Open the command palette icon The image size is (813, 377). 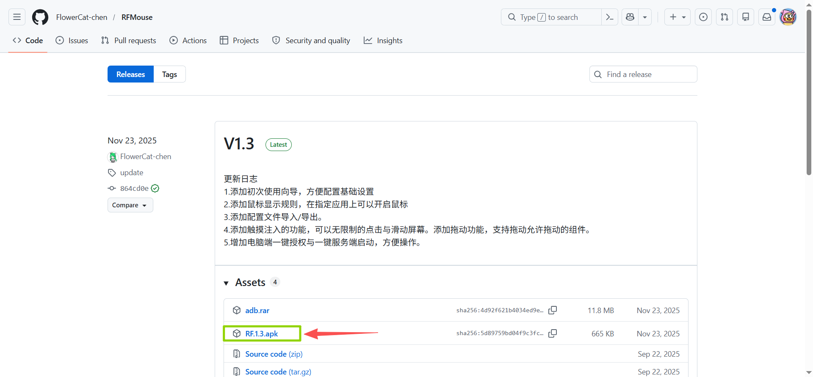click(610, 17)
